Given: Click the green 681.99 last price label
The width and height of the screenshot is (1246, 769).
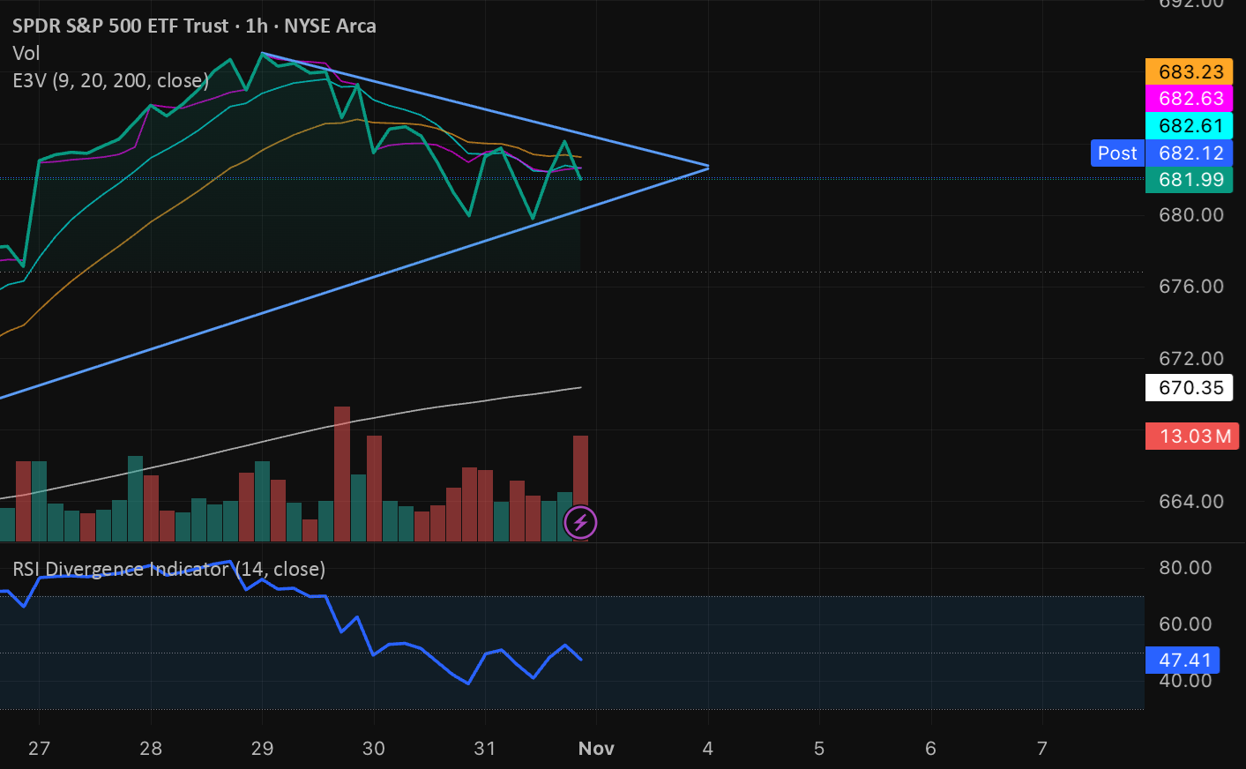Looking at the screenshot, I should tap(1189, 180).
